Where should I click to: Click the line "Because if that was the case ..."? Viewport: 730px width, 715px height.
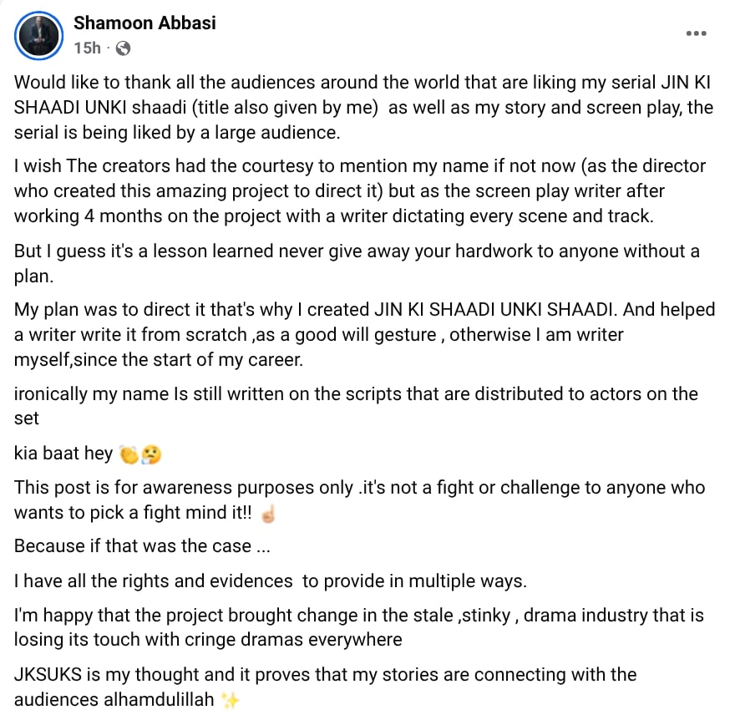(133, 545)
